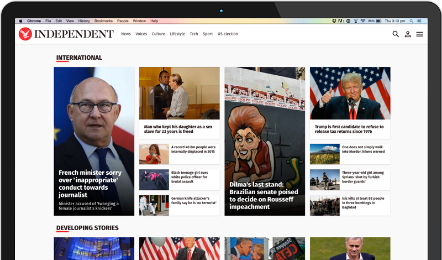Open 'walk into Mordor' hikers story
Screen dimensions: 442x260
(x=363, y=149)
